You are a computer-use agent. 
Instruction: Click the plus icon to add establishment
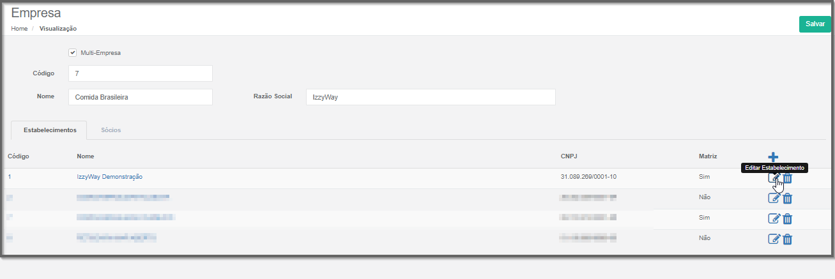773,156
